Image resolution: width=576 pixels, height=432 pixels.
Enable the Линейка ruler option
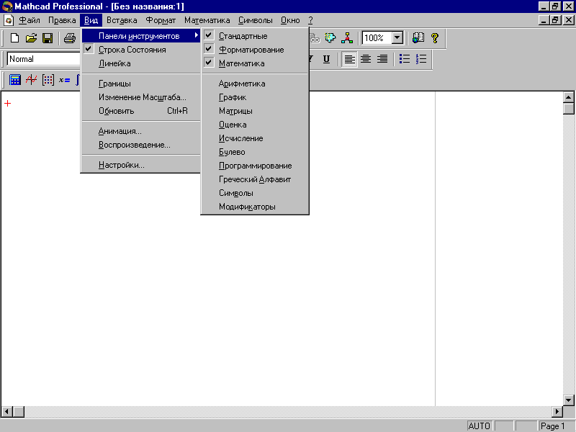point(140,63)
